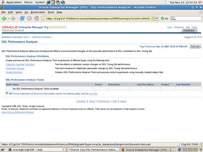Go to the Firefox Home page icon
This screenshot has height=152, width=203.
pyautogui.click(x=36, y=18)
